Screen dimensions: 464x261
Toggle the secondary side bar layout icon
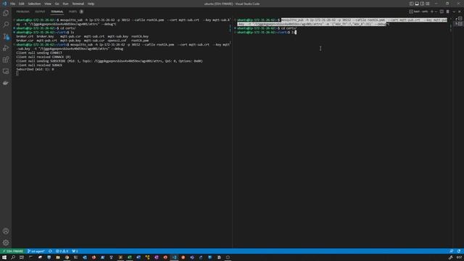click(x=422, y=4)
